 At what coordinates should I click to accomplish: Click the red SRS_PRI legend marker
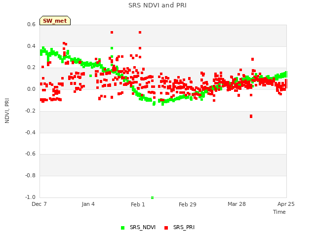166,228
